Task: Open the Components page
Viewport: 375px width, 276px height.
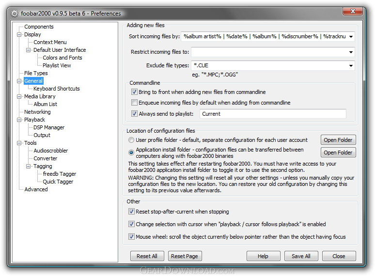Action: tap(39, 27)
